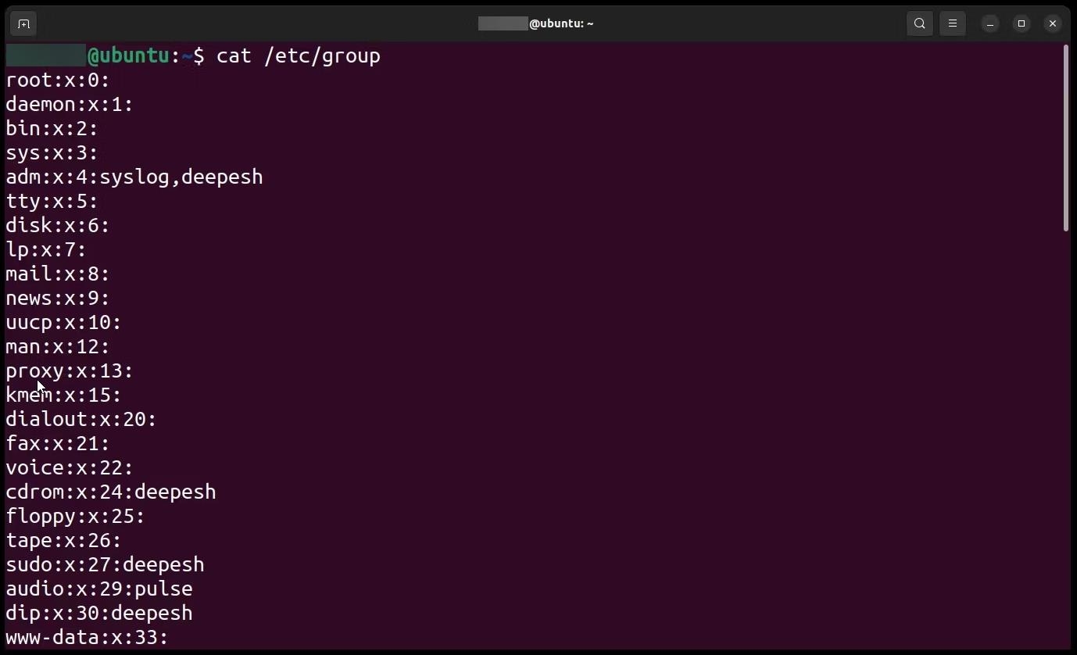The width and height of the screenshot is (1077, 655).
Task: Click the 'cdrom:x:24:deepesh' line
Action: tap(111, 492)
